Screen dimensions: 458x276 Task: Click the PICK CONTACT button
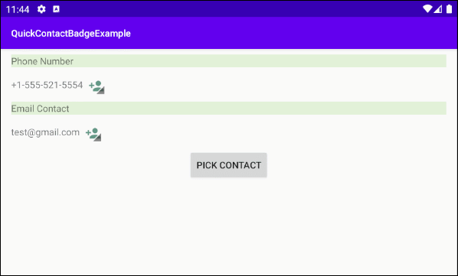pyautogui.click(x=229, y=165)
